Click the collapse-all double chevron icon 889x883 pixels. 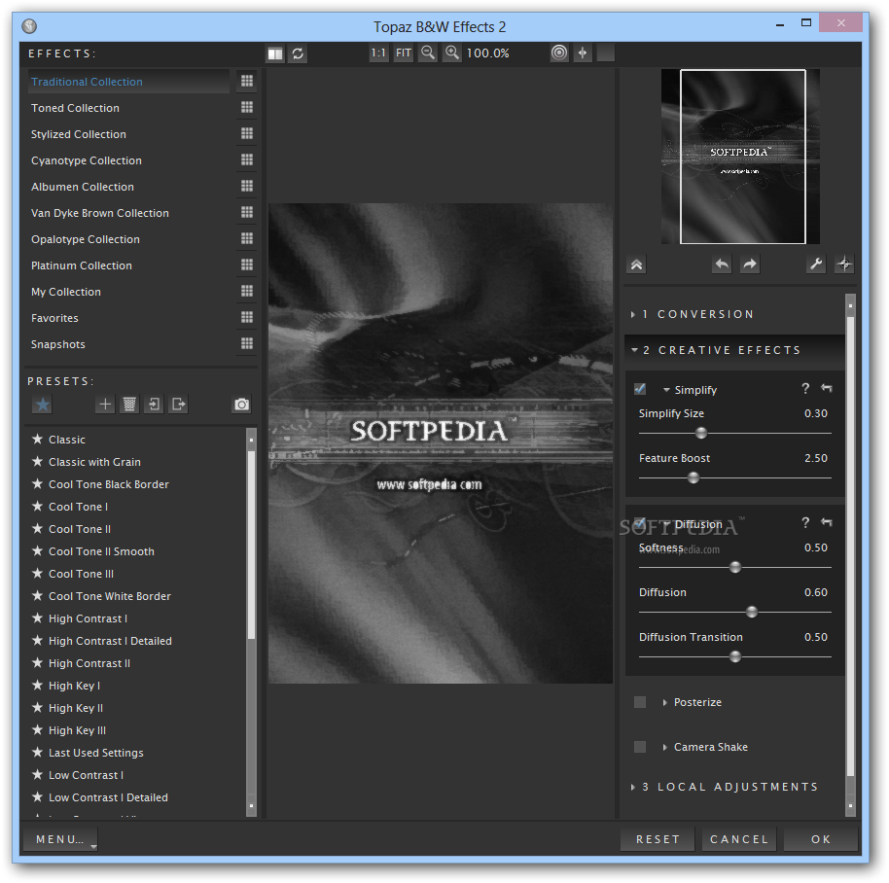pos(636,265)
